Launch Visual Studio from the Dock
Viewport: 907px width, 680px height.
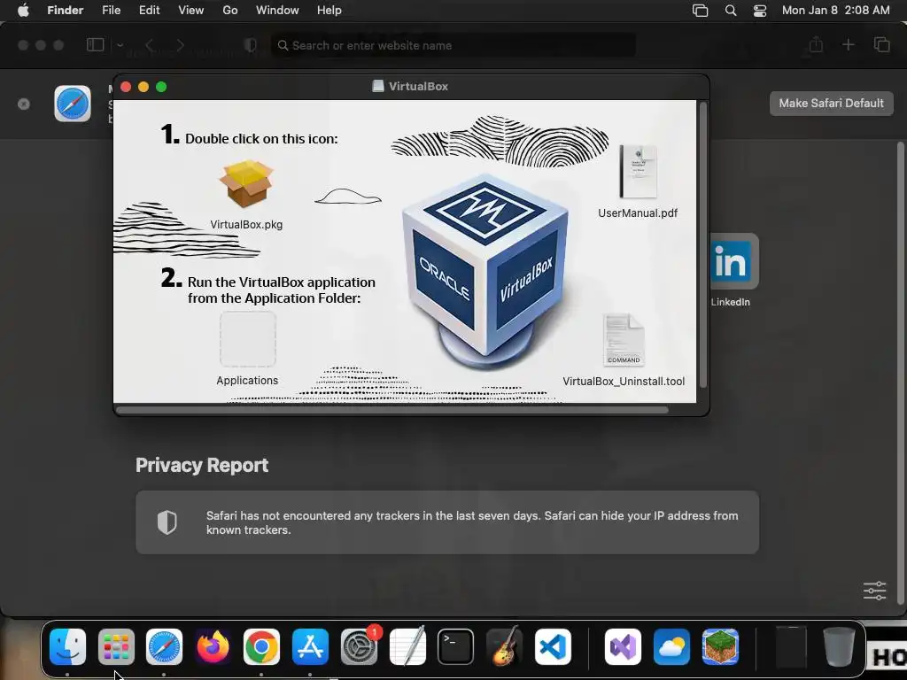coord(623,646)
